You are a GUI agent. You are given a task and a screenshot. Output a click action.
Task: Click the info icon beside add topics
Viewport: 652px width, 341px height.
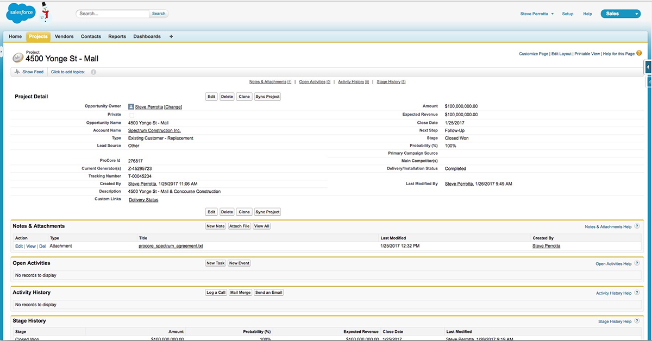pos(93,72)
